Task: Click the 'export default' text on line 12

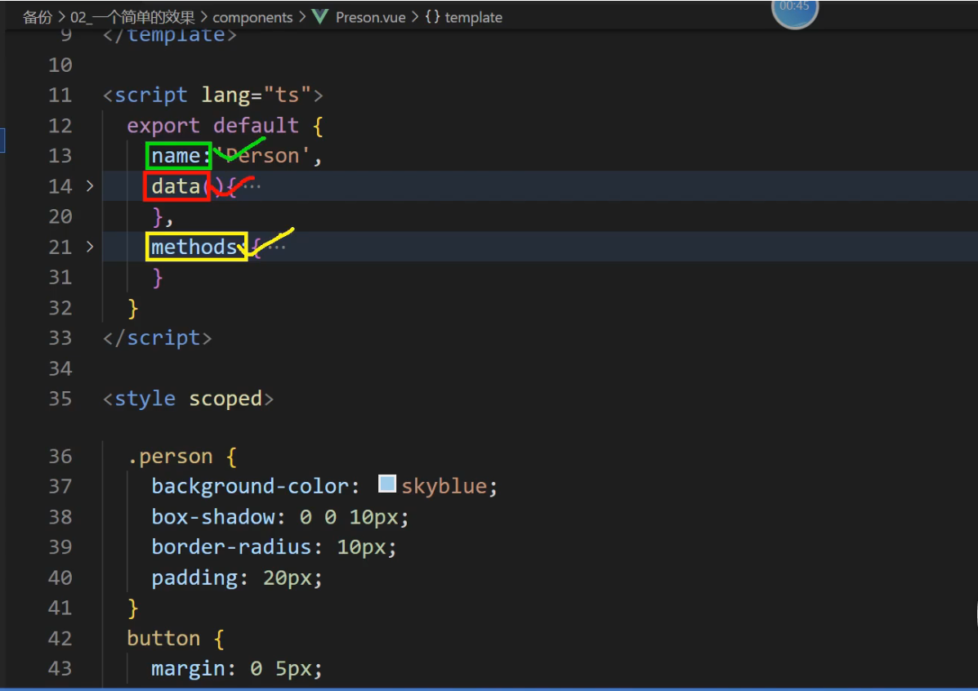Action: coord(212,126)
